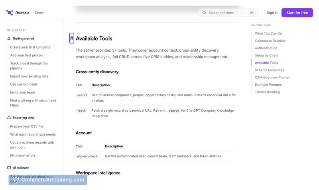Jump to Schema Resources section
The height and width of the screenshot is (190, 319).
click(x=270, y=70)
